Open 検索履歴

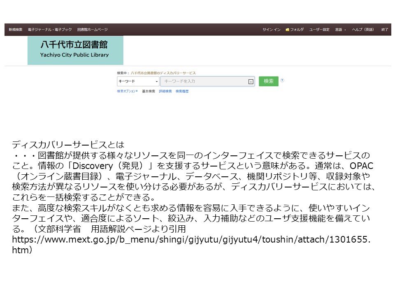click(182, 91)
